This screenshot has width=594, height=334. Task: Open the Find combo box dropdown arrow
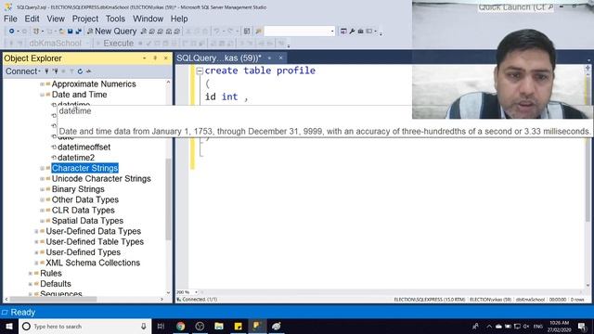tap(332, 31)
